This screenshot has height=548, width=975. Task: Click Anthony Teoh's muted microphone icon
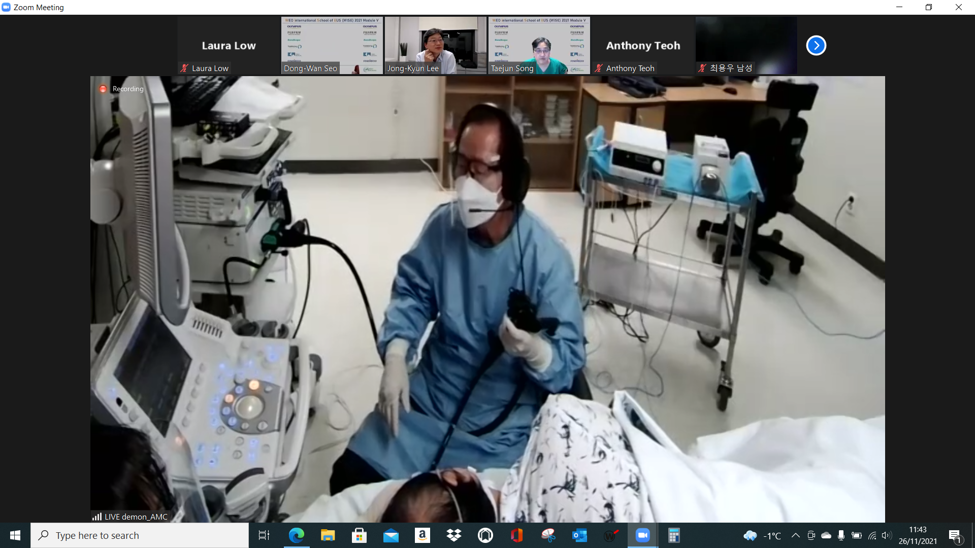click(599, 68)
